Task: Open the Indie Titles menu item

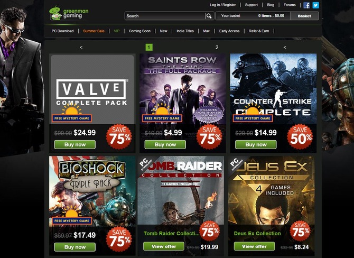Action: tap(185, 31)
